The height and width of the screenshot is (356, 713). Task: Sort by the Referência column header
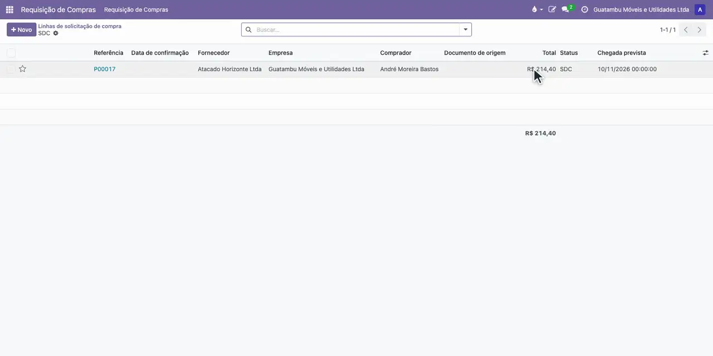(109, 53)
